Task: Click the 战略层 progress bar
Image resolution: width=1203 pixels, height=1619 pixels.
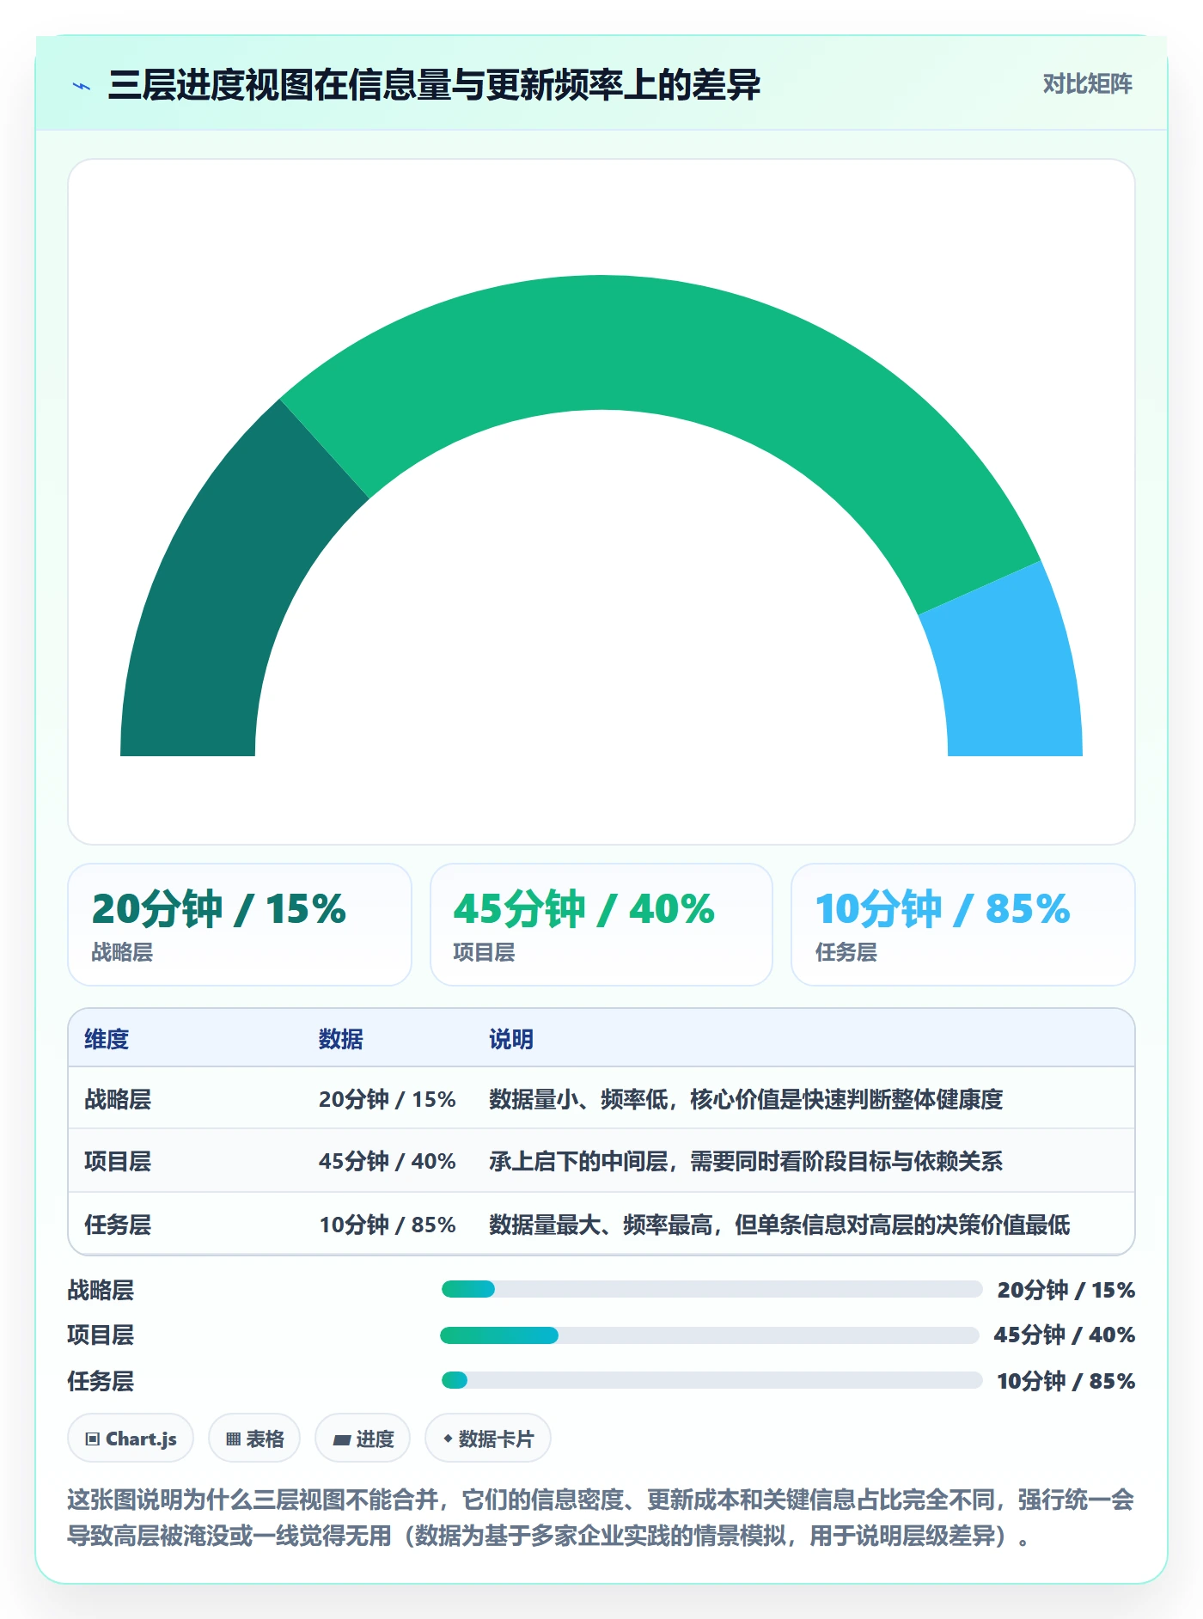Action: point(711,1289)
